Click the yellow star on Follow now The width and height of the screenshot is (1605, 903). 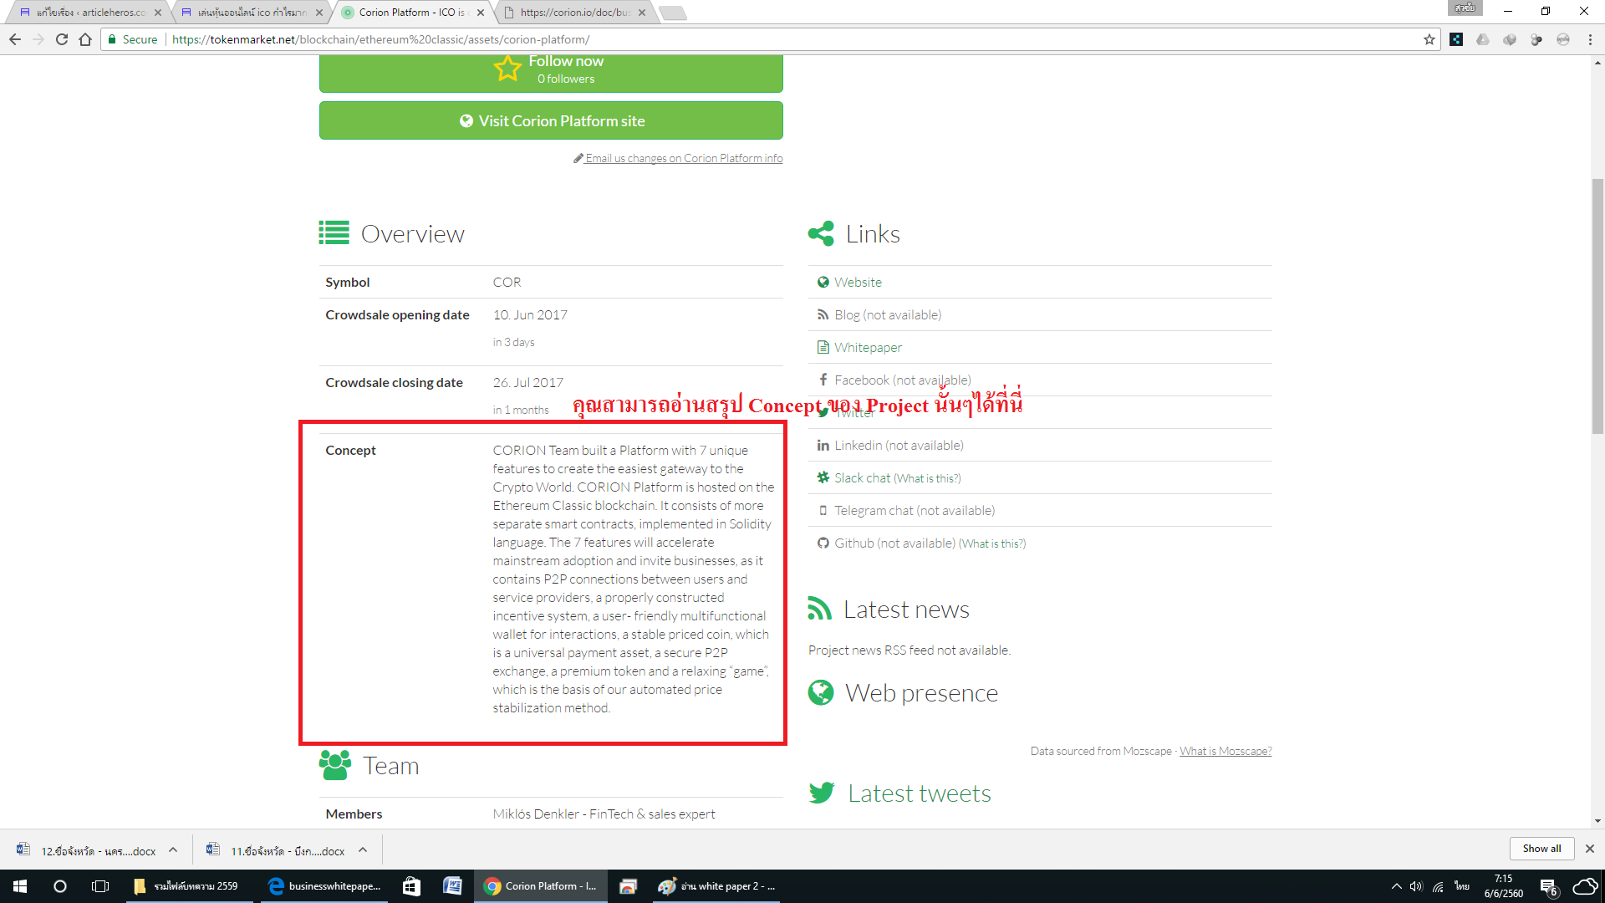point(507,69)
